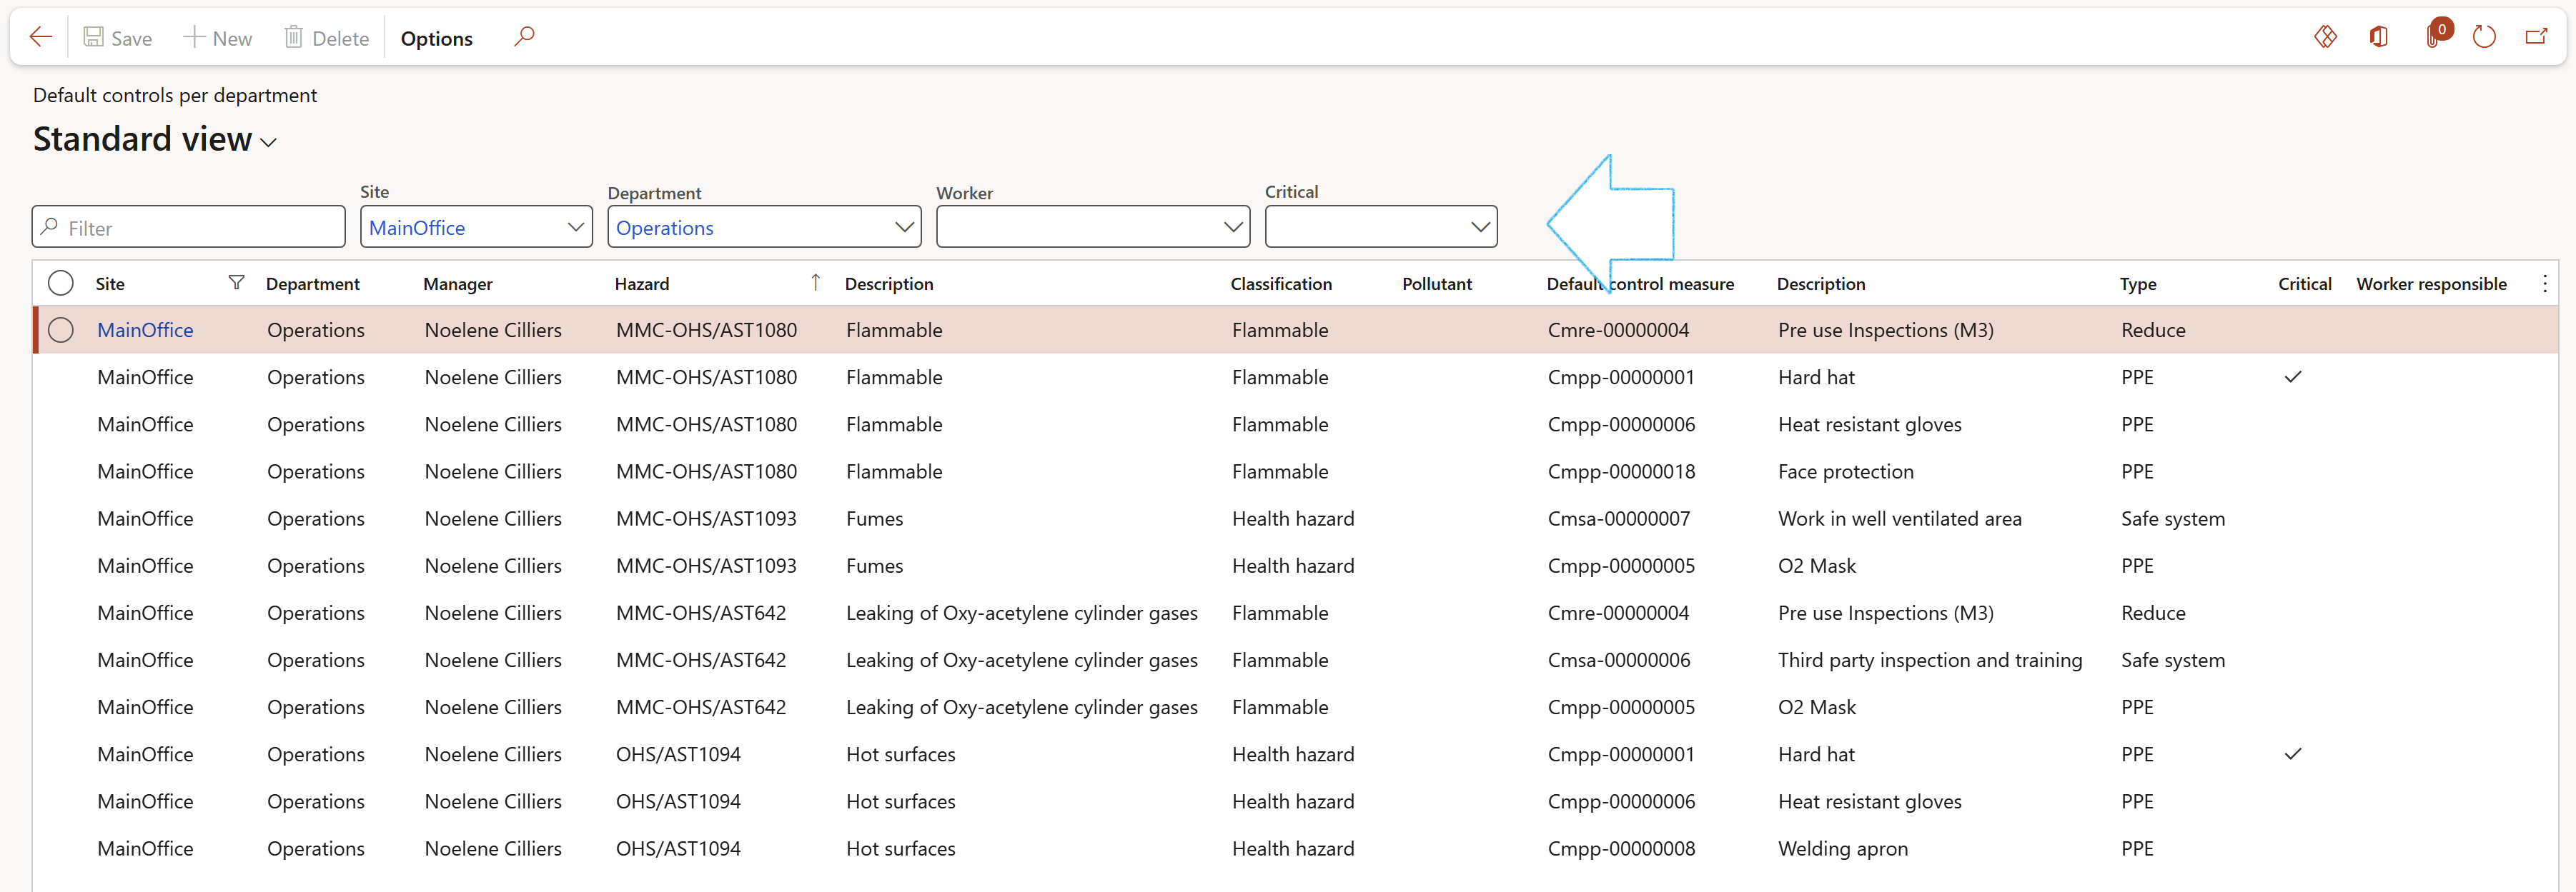2576x892 pixels.
Task: Open the Options menu
Action: [436, 38]
